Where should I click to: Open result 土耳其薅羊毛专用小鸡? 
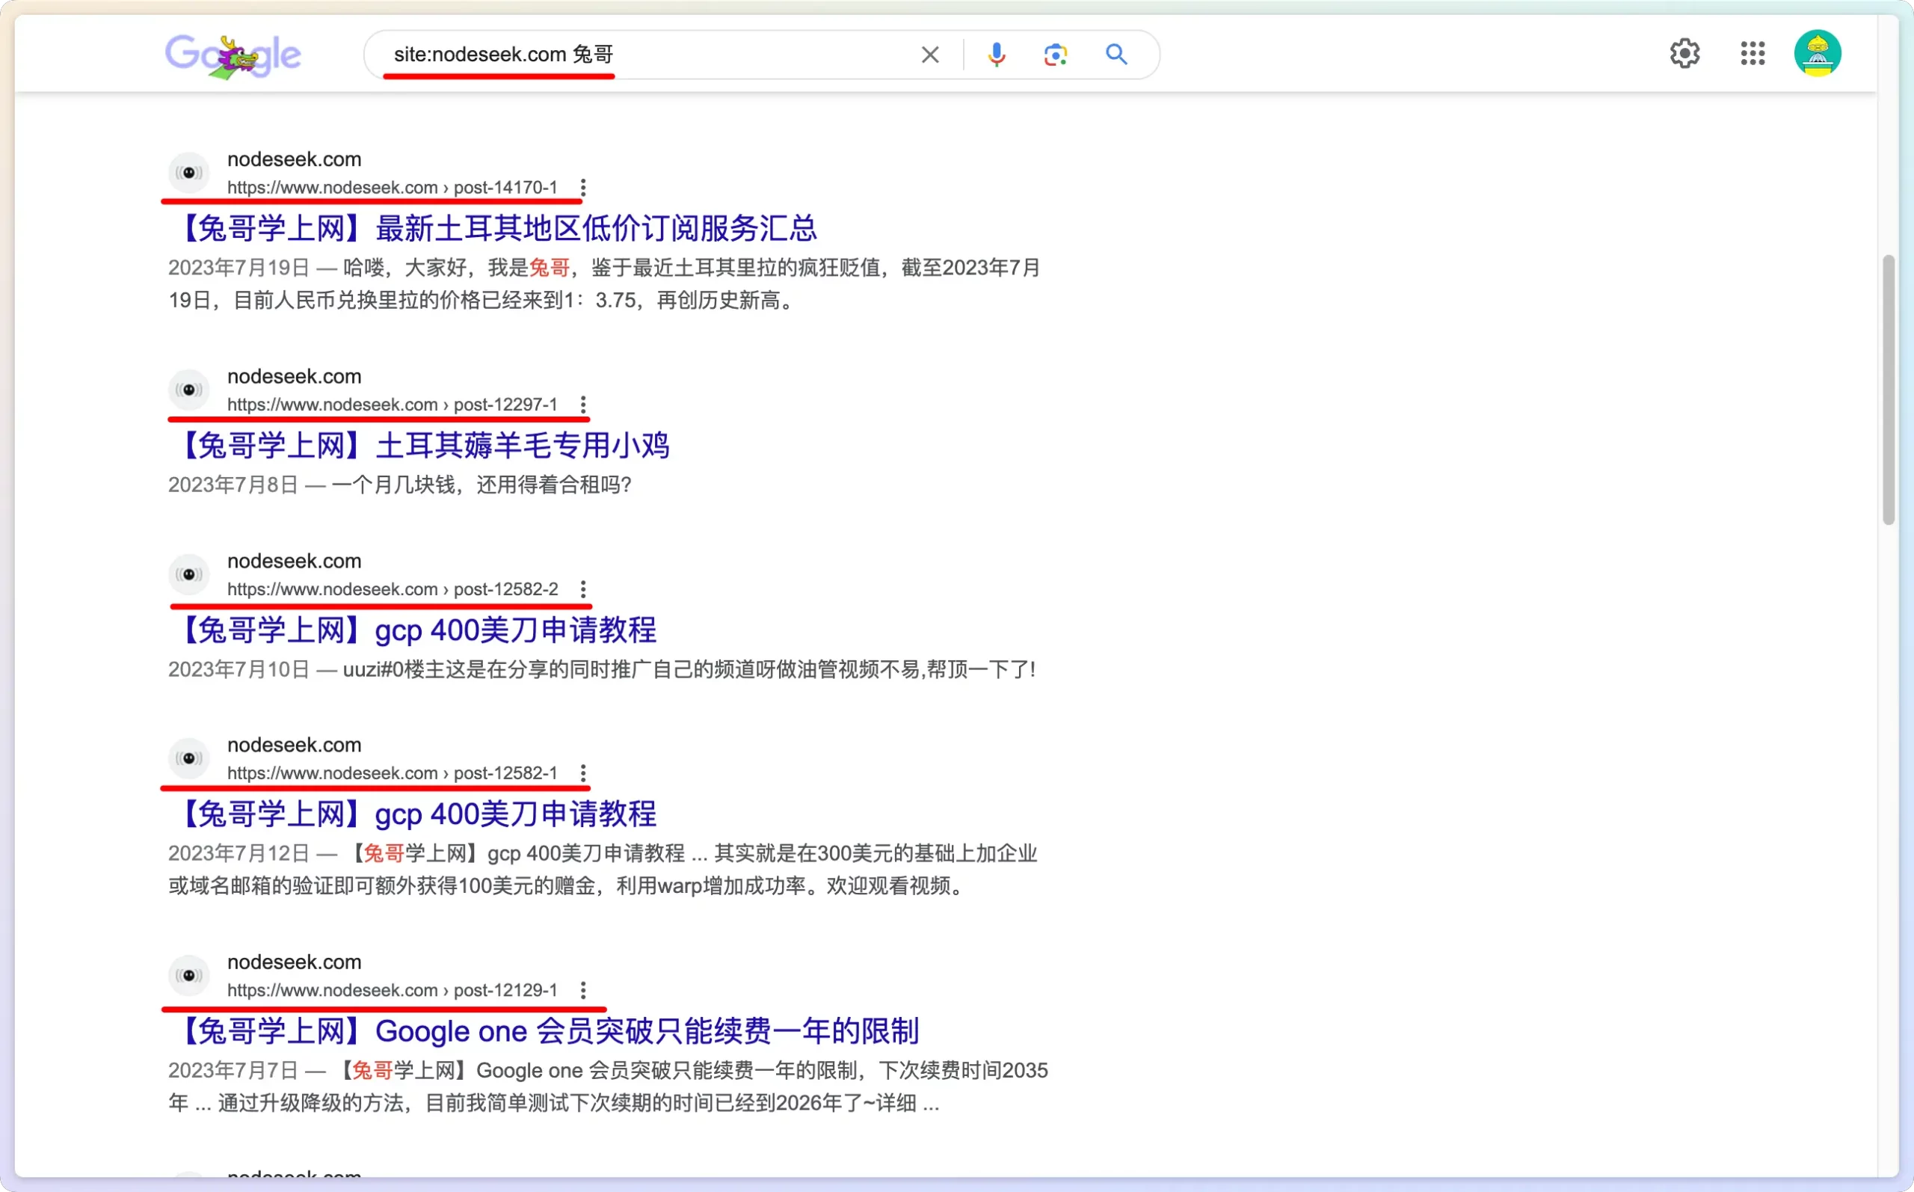(x=419, y=446)
